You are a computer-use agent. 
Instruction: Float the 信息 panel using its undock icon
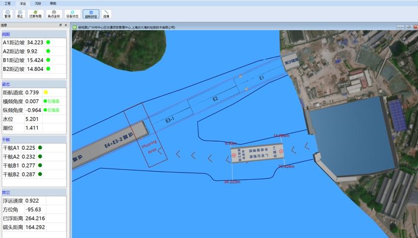[61, 25]
